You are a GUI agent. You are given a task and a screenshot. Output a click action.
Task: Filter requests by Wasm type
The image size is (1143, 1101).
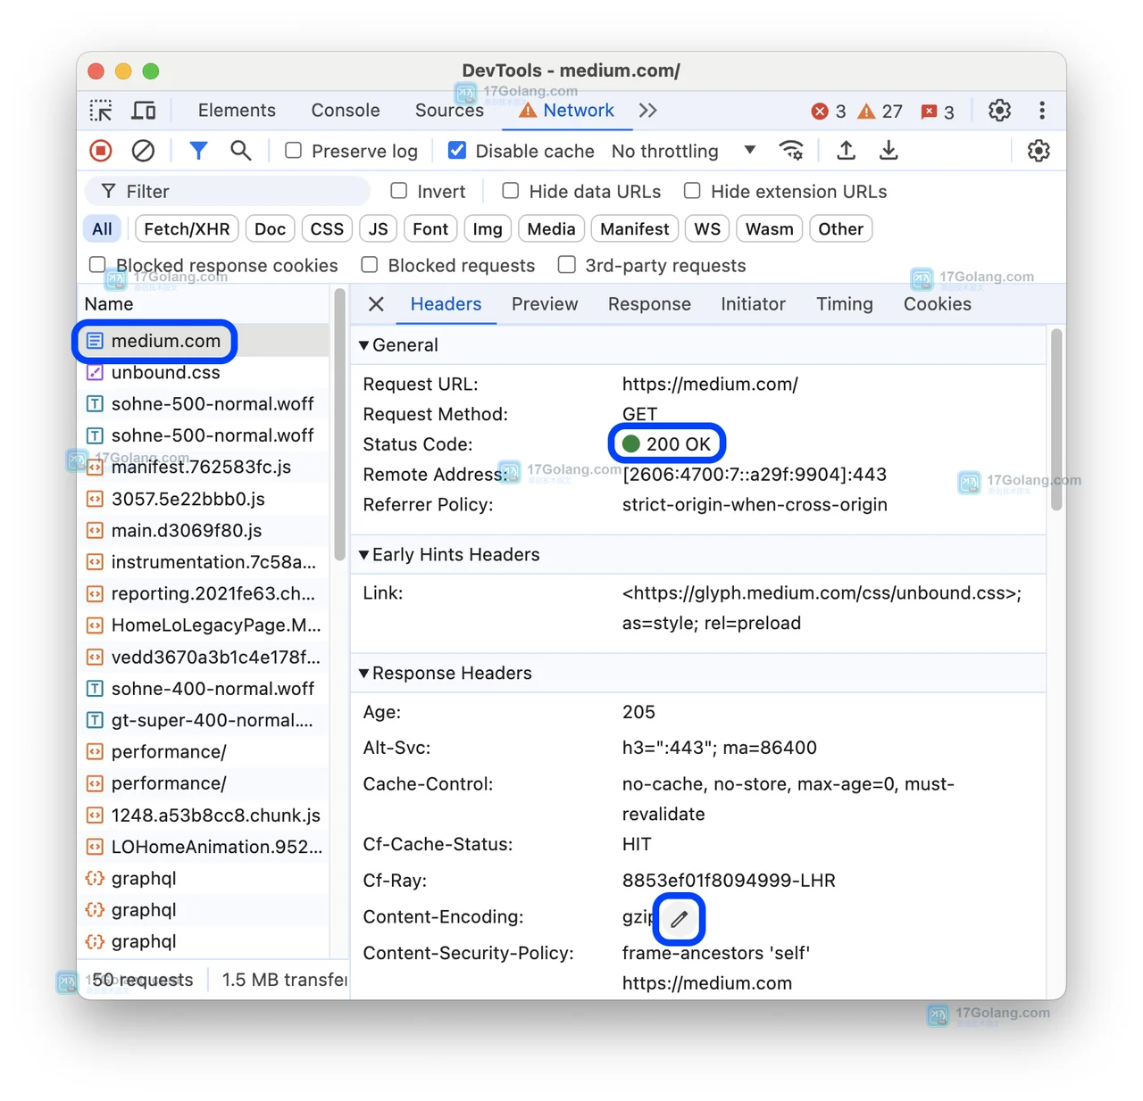coord(770,229)
